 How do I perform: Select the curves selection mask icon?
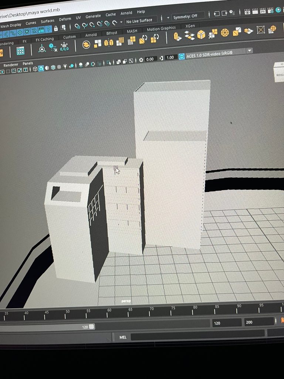(13, 33)
